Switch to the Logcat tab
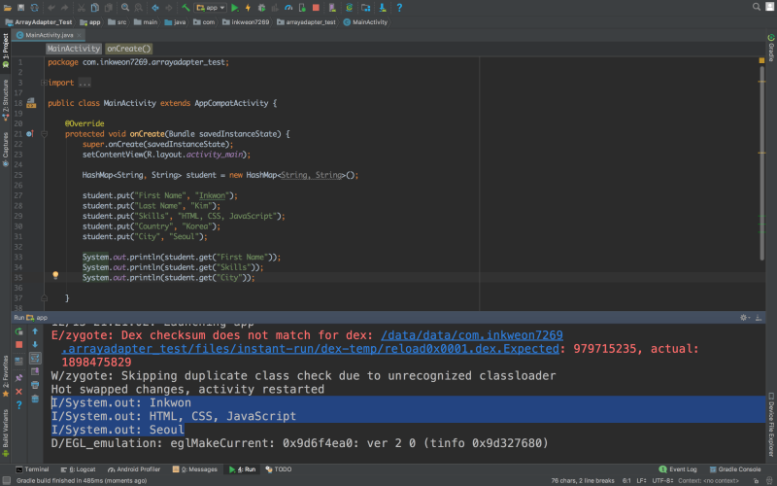777x486 pixels. [x=79, y=469]
